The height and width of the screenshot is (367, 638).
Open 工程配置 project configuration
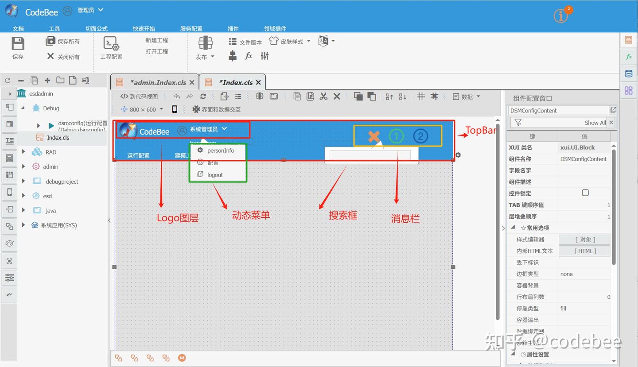[x=111, y=48]
